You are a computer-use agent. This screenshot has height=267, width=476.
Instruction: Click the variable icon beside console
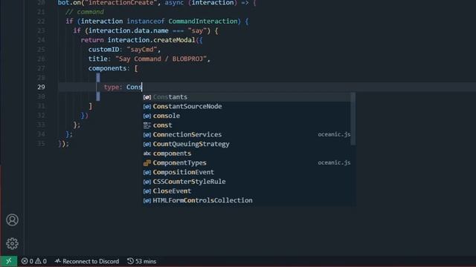point(147,116)
